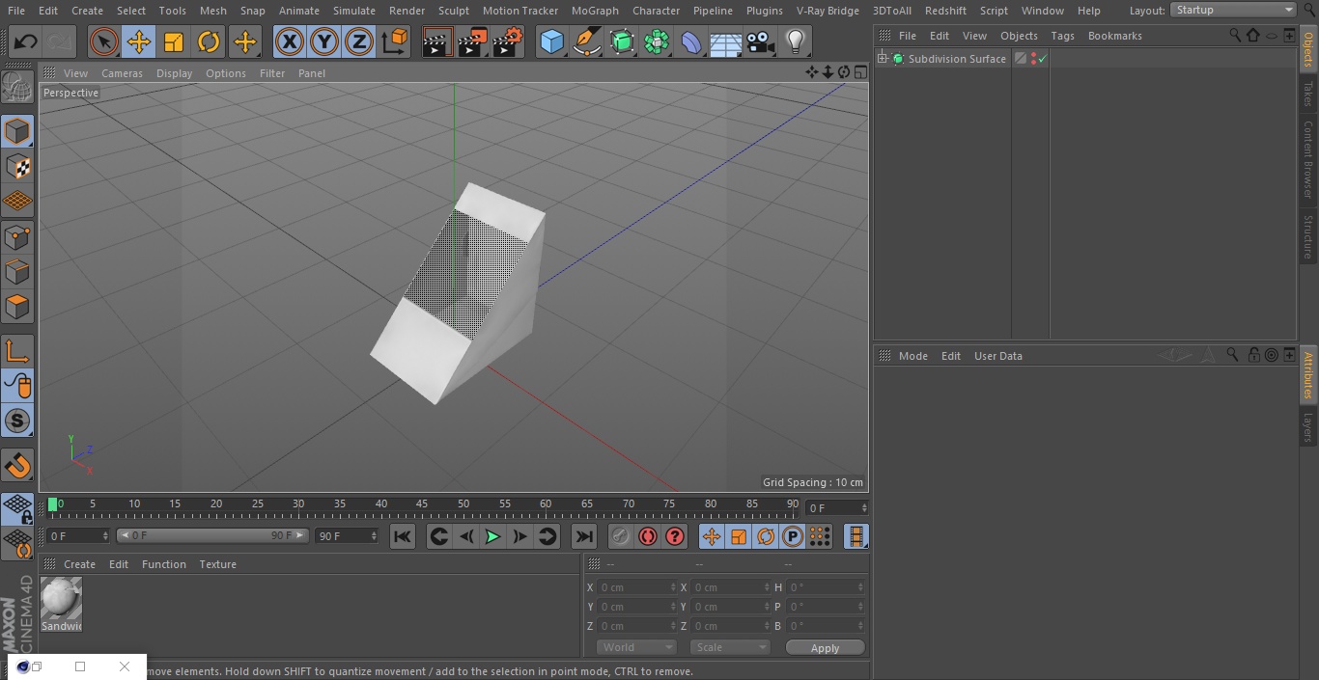This screenshot has width=1319, height=680.
Task: Open the Mesh menu
Action: click(x=212, y=11)
